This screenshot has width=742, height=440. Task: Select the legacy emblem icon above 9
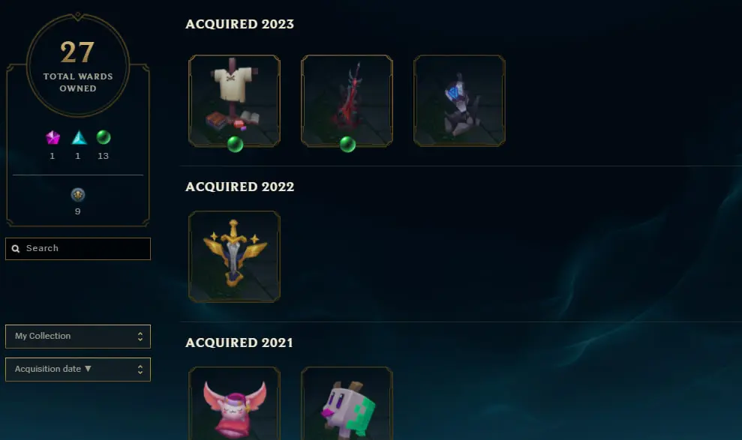77,195
